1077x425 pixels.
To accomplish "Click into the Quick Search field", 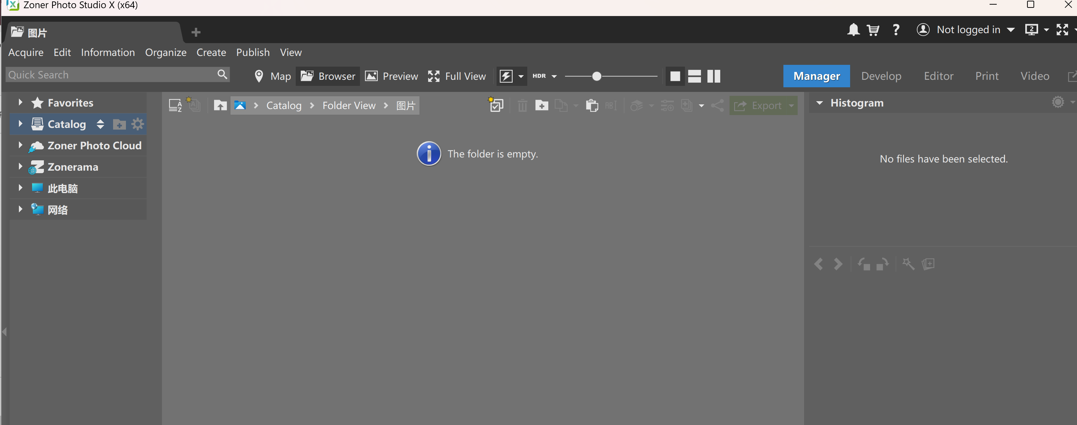I will coord(111,75).
